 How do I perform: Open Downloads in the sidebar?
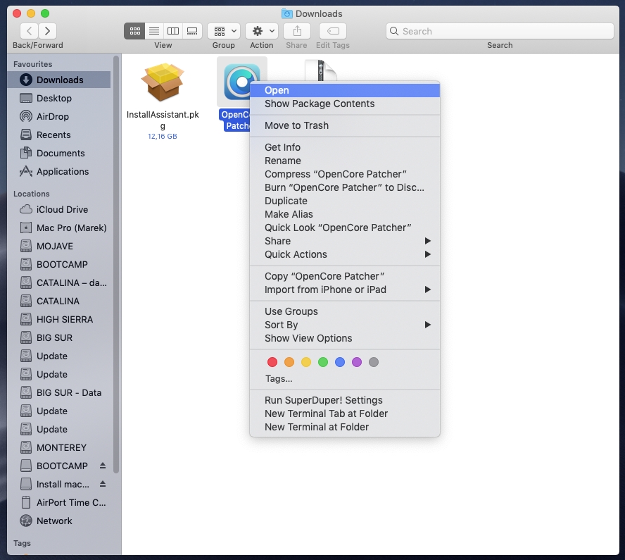click(x=59, y=80)
